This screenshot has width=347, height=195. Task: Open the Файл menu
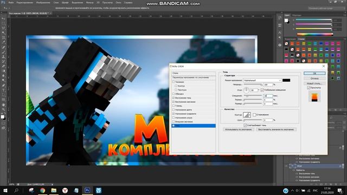[11, 3]
